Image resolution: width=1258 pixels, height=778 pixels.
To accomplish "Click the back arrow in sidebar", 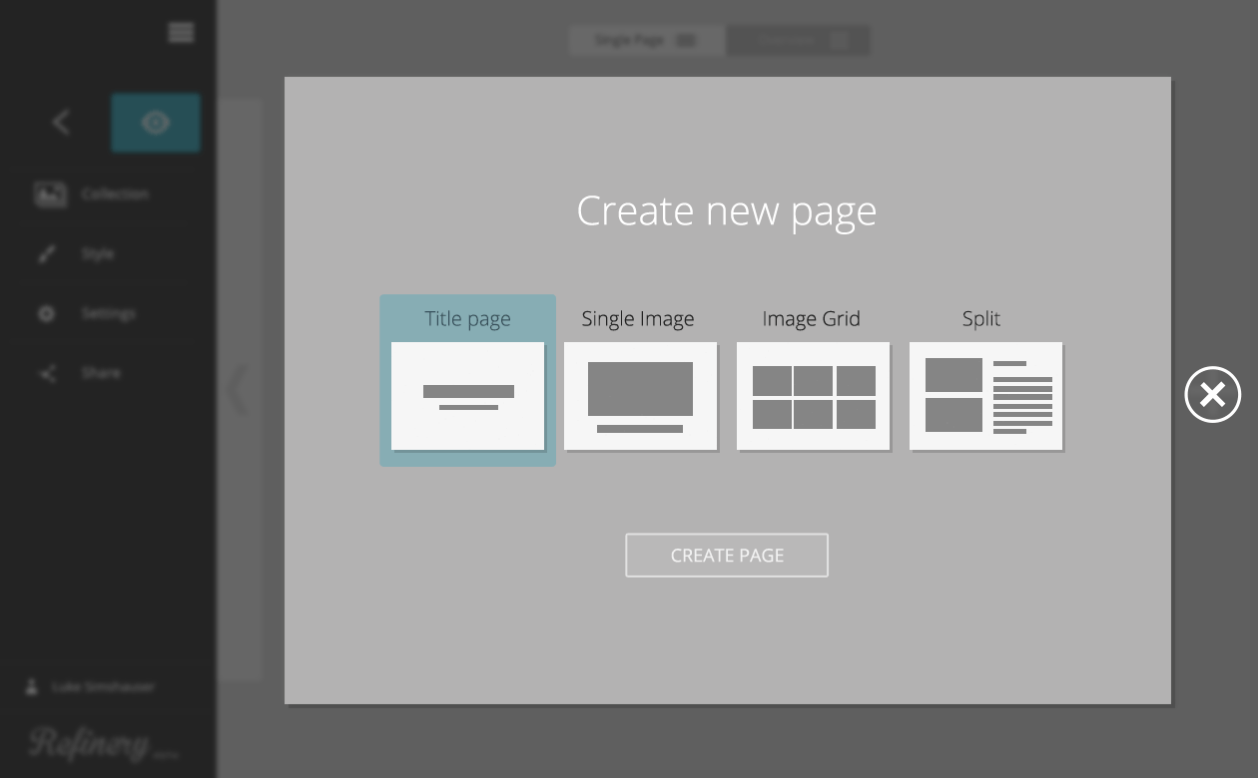I will pyautogui.click(x=61, y=123).
